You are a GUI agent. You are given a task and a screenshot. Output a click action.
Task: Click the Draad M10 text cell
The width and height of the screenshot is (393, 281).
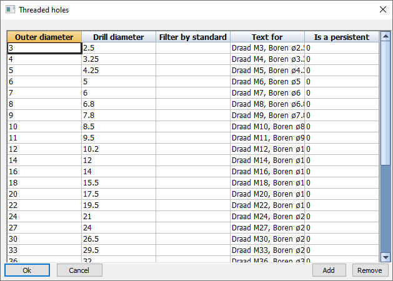pyautogui.click(x=267, y=126)
